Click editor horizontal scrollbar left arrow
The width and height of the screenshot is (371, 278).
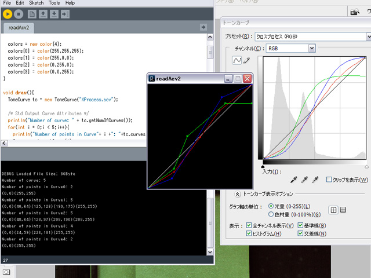tap(4, 143)
